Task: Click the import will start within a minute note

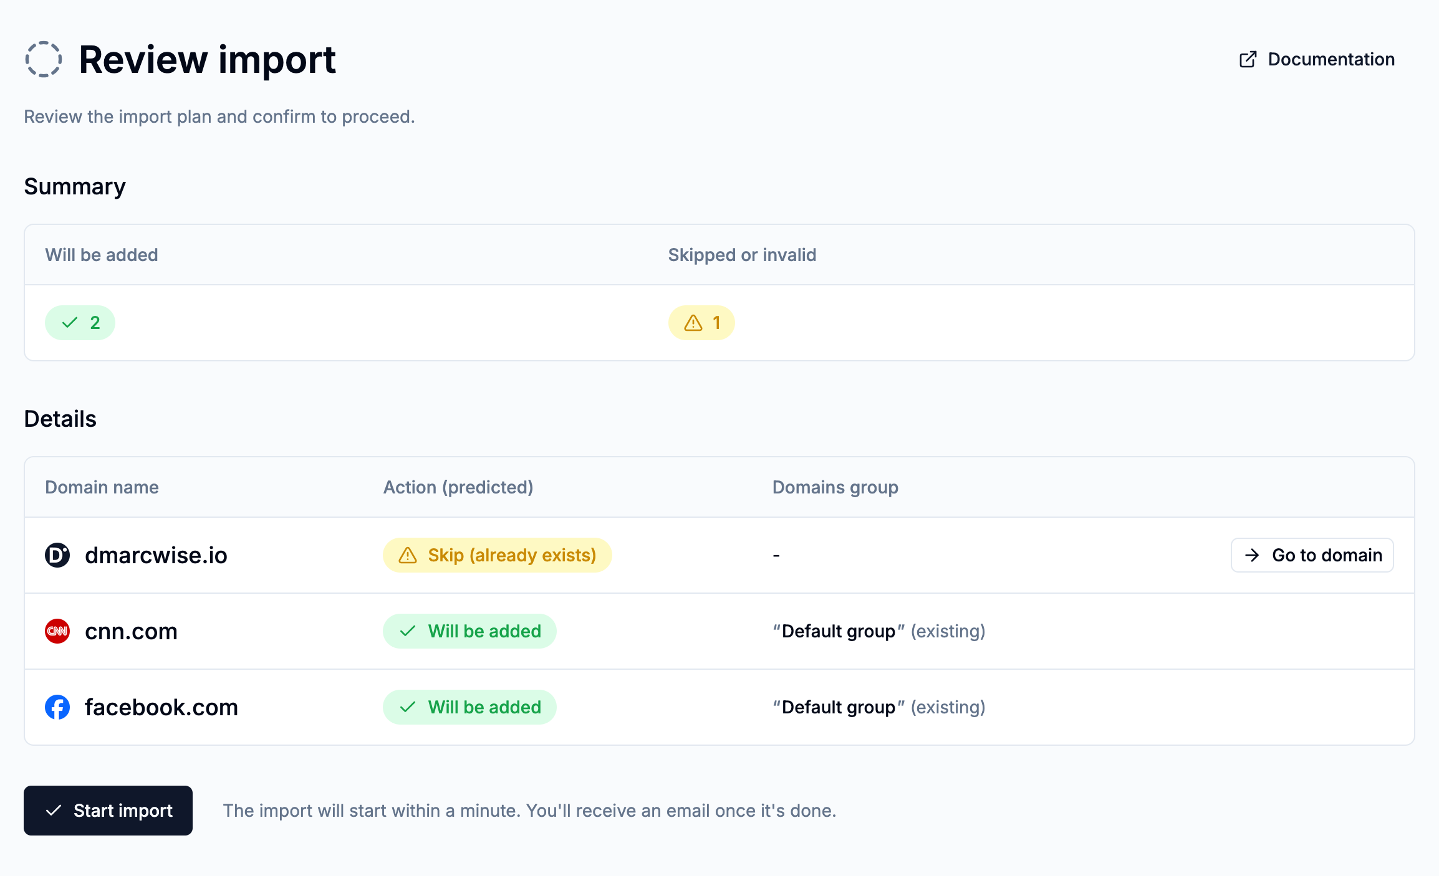Action: coord(529,811)
